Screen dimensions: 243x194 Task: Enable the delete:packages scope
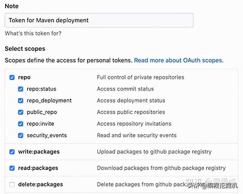point(12,184)
